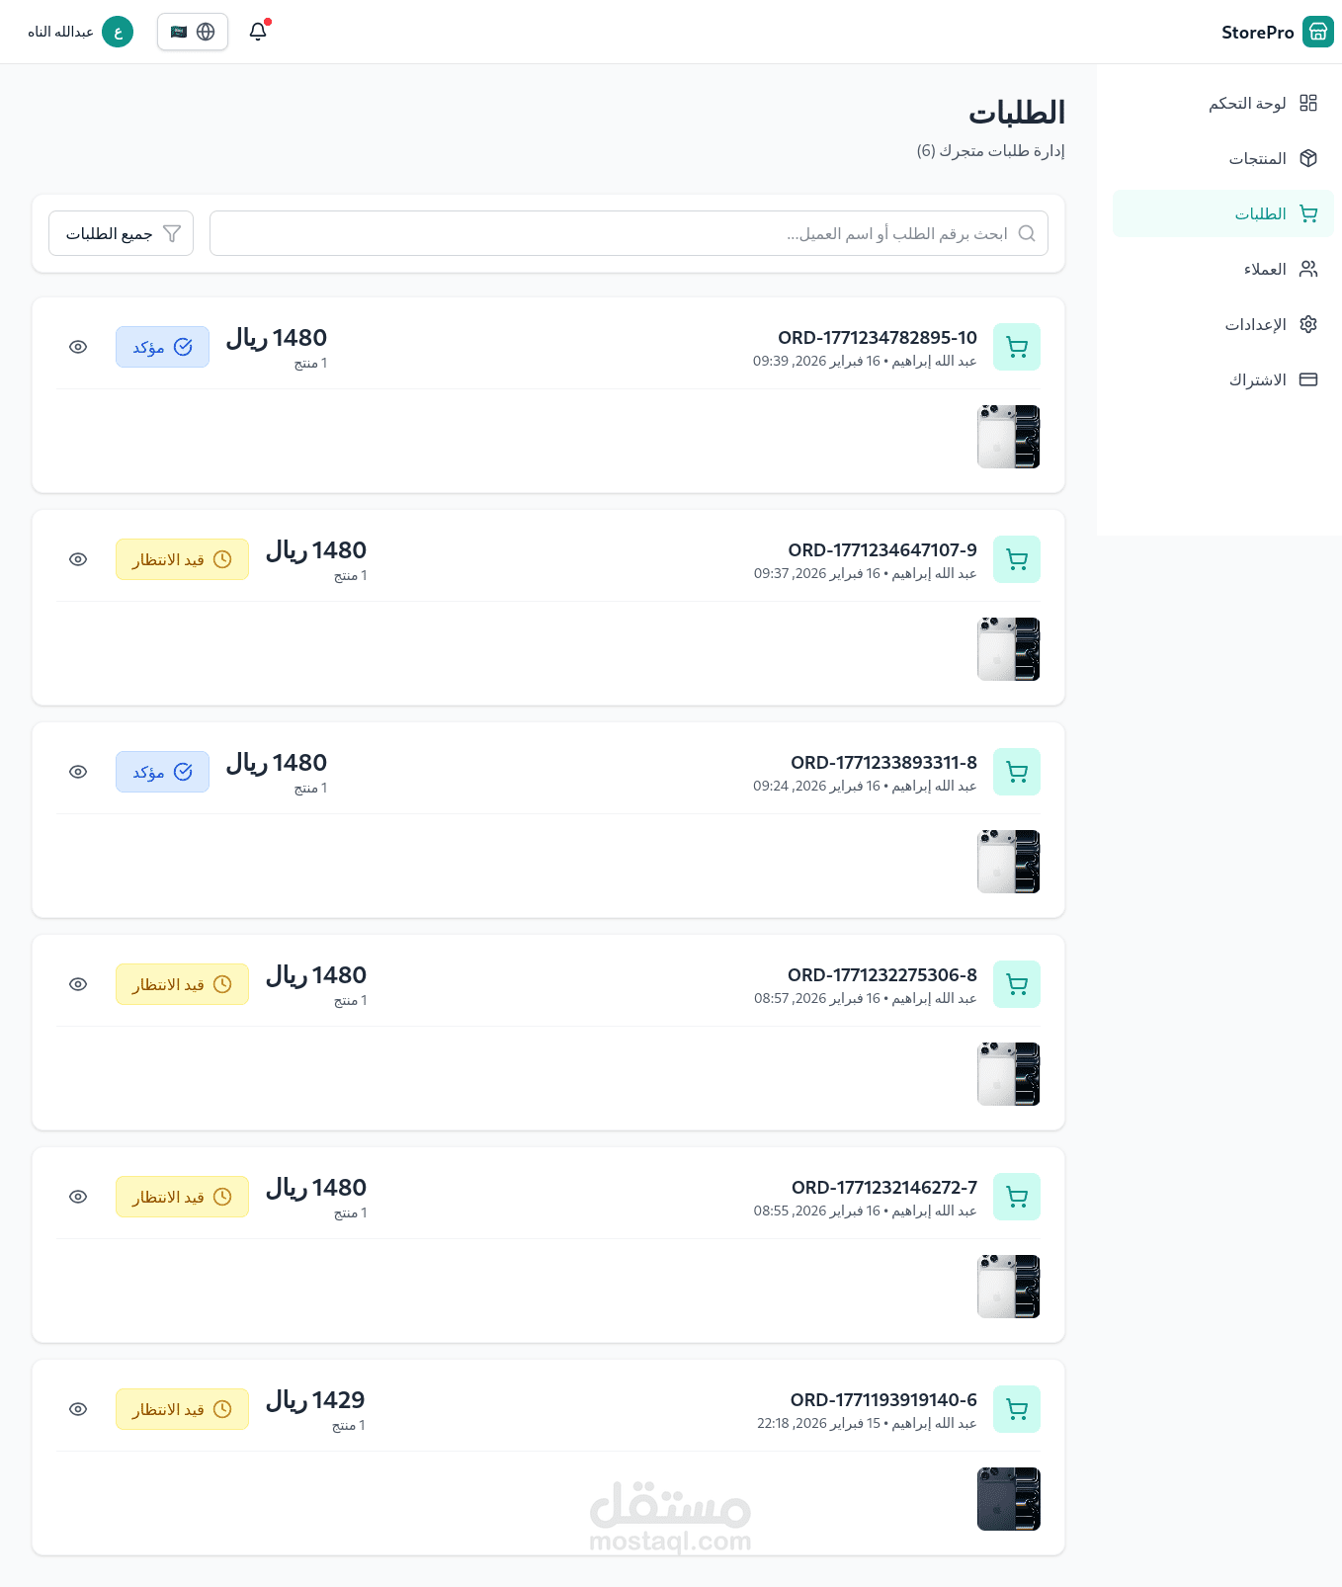Viewport: 1342px width, 1587px height.
Task: Click product thumbnail in order ORD-1771234647107-9
Action: point(1008,649)
